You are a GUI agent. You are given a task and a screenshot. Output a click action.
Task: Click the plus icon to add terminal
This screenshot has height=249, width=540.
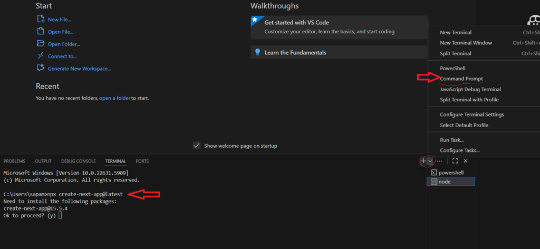423,161
